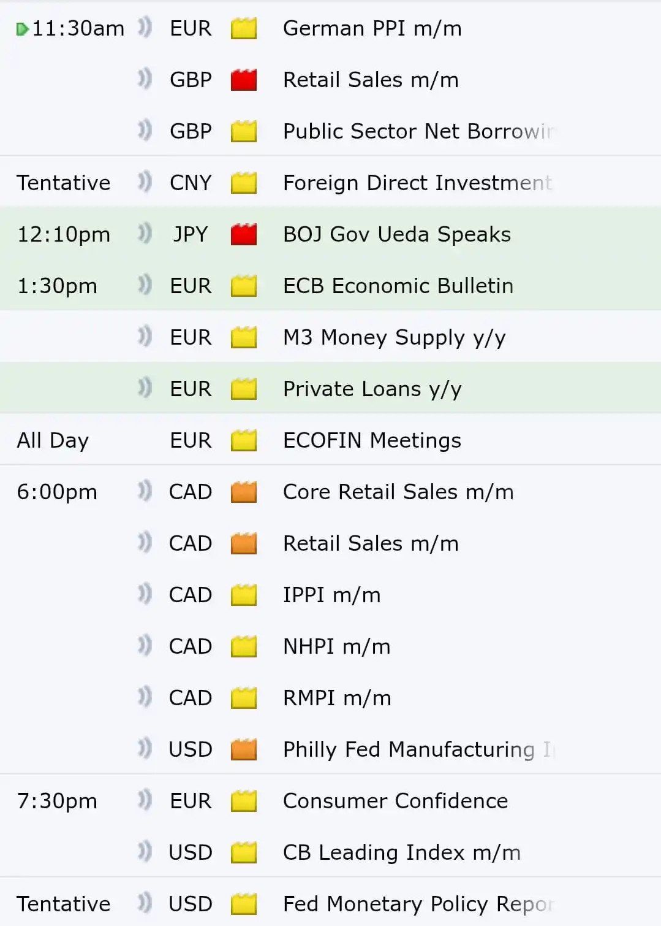Toggle the alert icon for BOJ Gov Ueda Speaks
Screen dimensions: 661x926
[x=144, y=234]
